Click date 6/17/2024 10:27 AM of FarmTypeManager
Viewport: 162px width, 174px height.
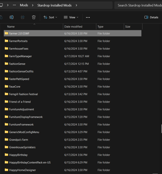tap(77, 56)
